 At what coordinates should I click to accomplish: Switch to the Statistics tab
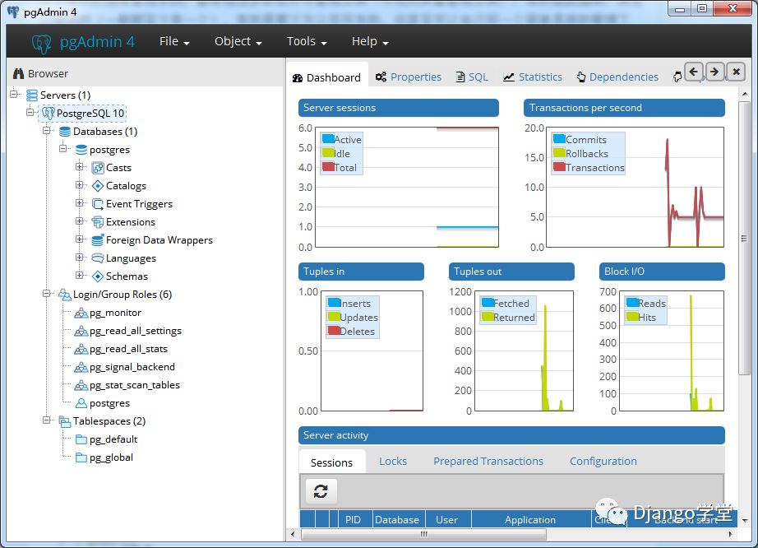(x=533, y=77)
